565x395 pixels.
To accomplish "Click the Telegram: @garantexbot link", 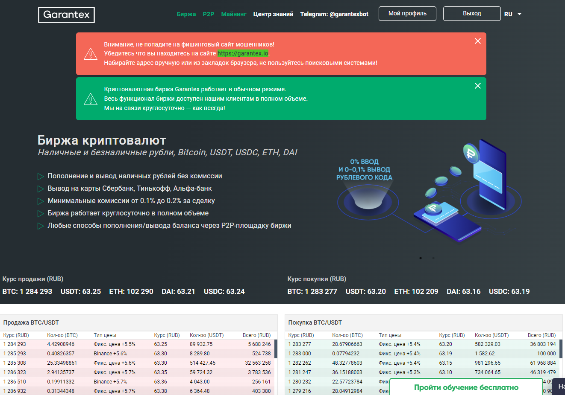I will (x=334, y=14).
